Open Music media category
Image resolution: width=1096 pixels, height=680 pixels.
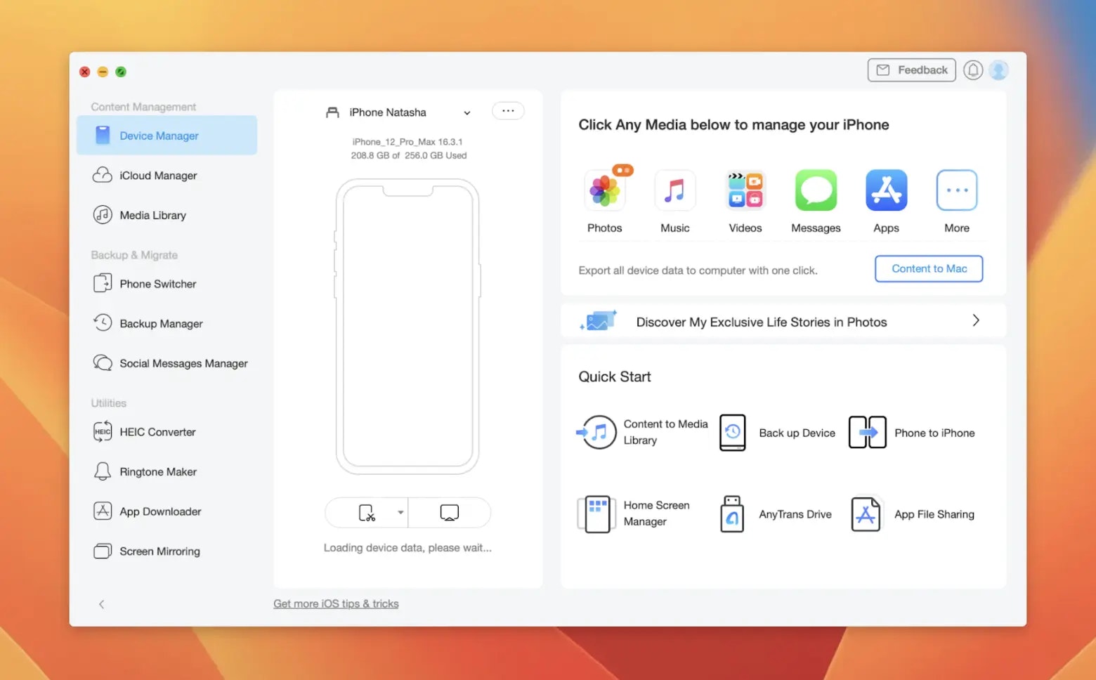pyautogui.click(x=674, y=191)
